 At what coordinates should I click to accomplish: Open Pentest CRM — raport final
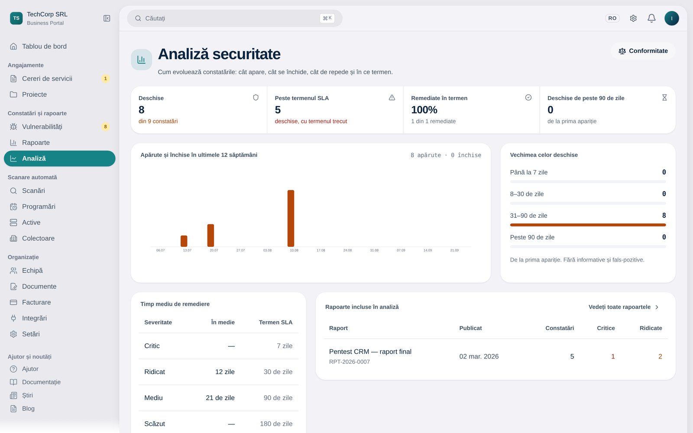click(x=370, y=352)
